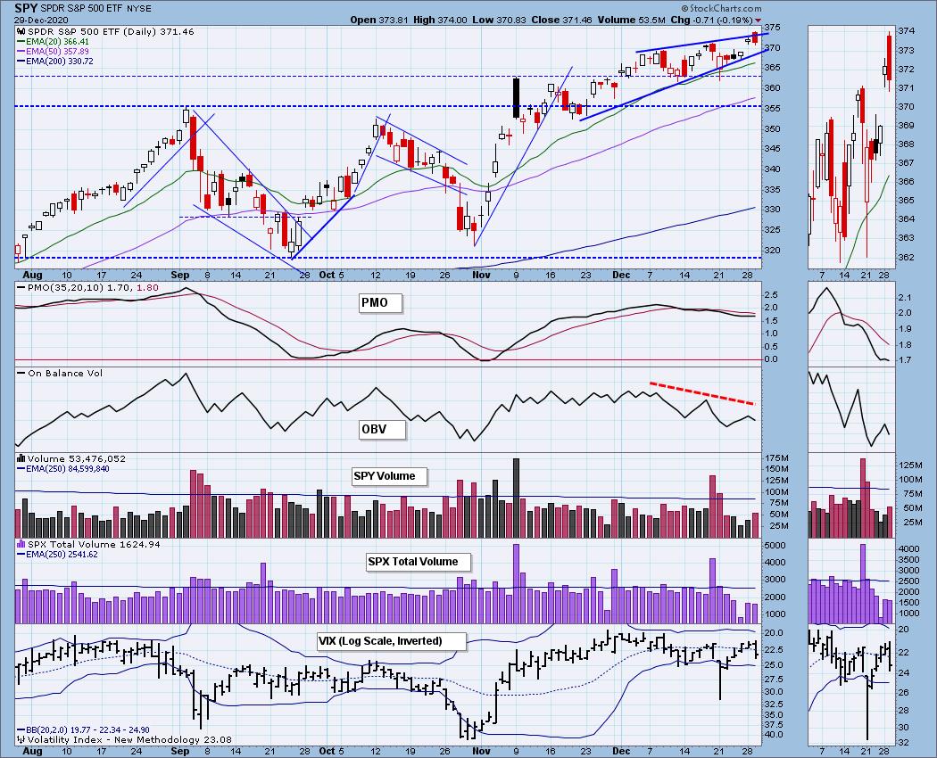Viewport: 937px width, 758px height.
Task: Click the Open 373.81 value in header
Action: tap(379, 20)
